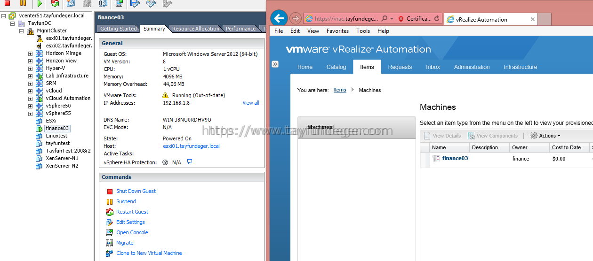This screenshot has width=593, height=261.
Task: Click the browser URL address field
Action: point(346,19)
